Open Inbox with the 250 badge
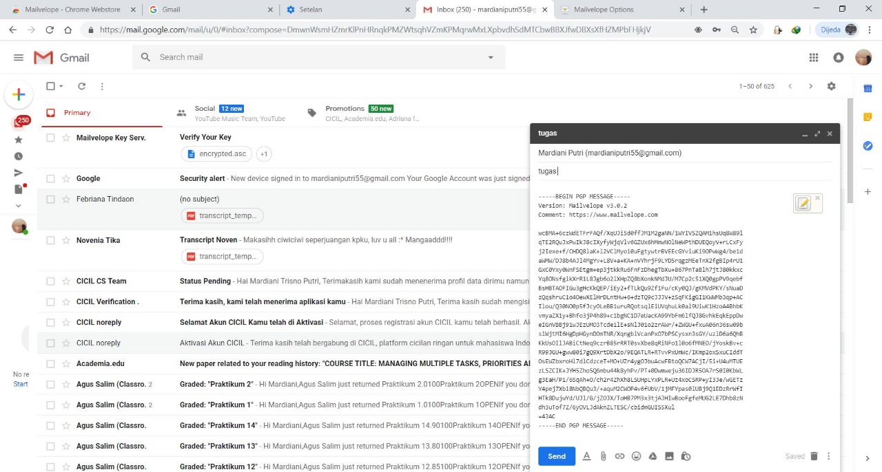Screen dimensions: 882x472 (x=20, y=122)
